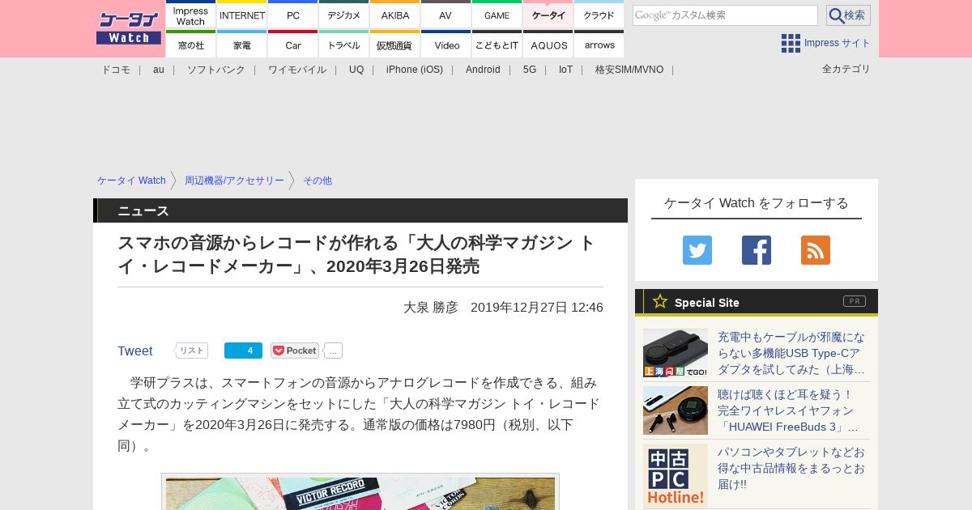Click the リスト button
The image size is (972, 510).
pos(192,351)
